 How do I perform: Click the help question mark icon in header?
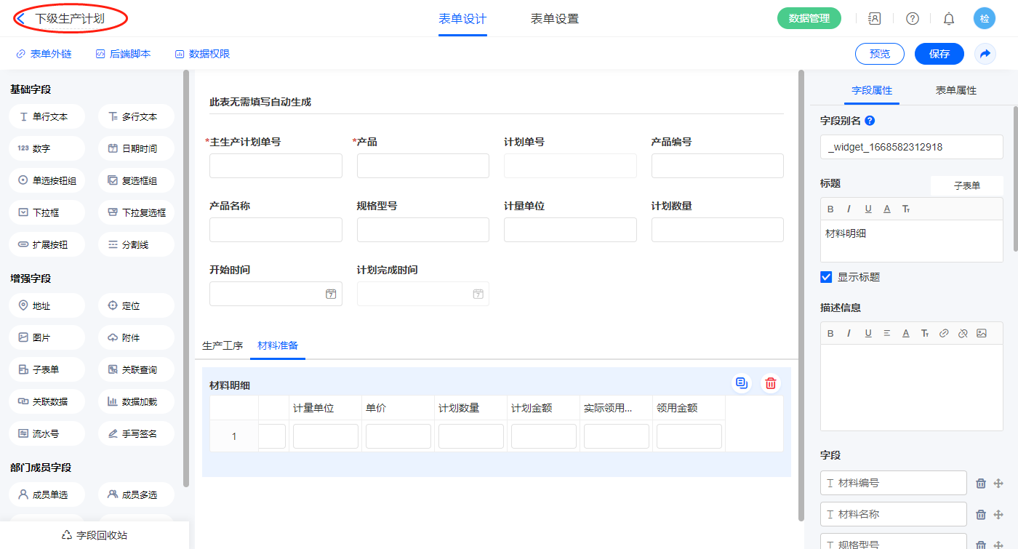pyautogui.click(x=912, y=19)
